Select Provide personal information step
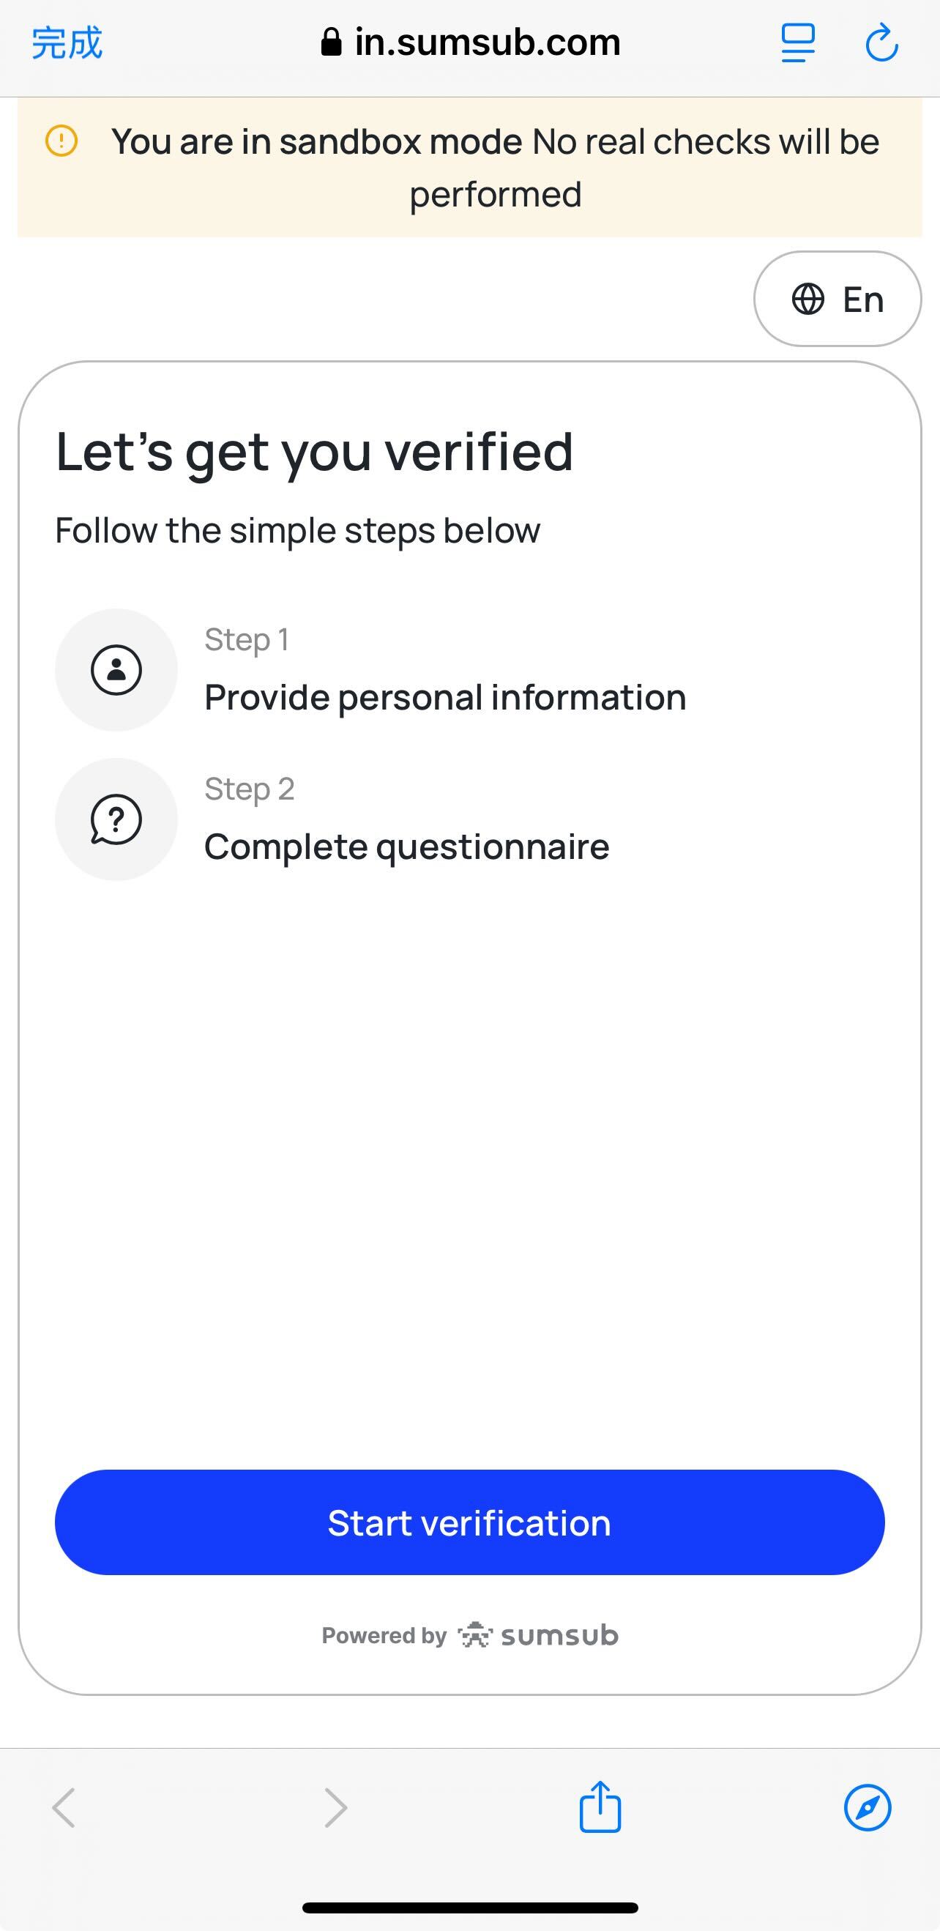The height and width of the screenshot is (1931, 940). 445,698
